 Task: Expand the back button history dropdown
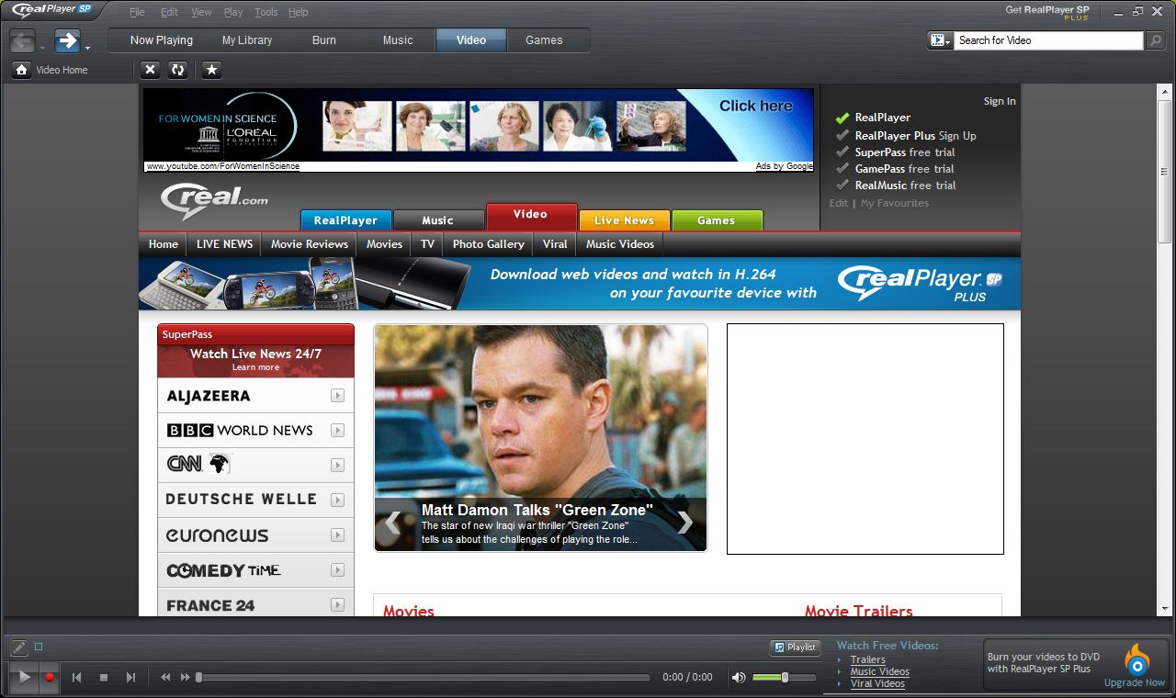click(x=43, y=47)
